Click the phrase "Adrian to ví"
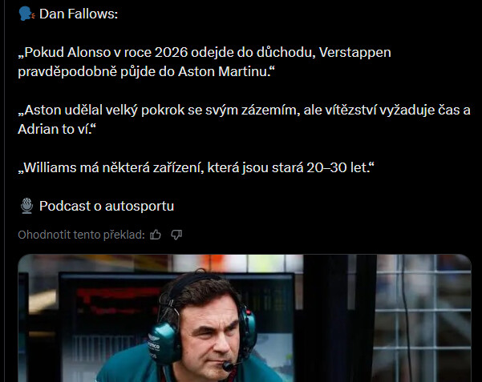 tap(54, 129)
